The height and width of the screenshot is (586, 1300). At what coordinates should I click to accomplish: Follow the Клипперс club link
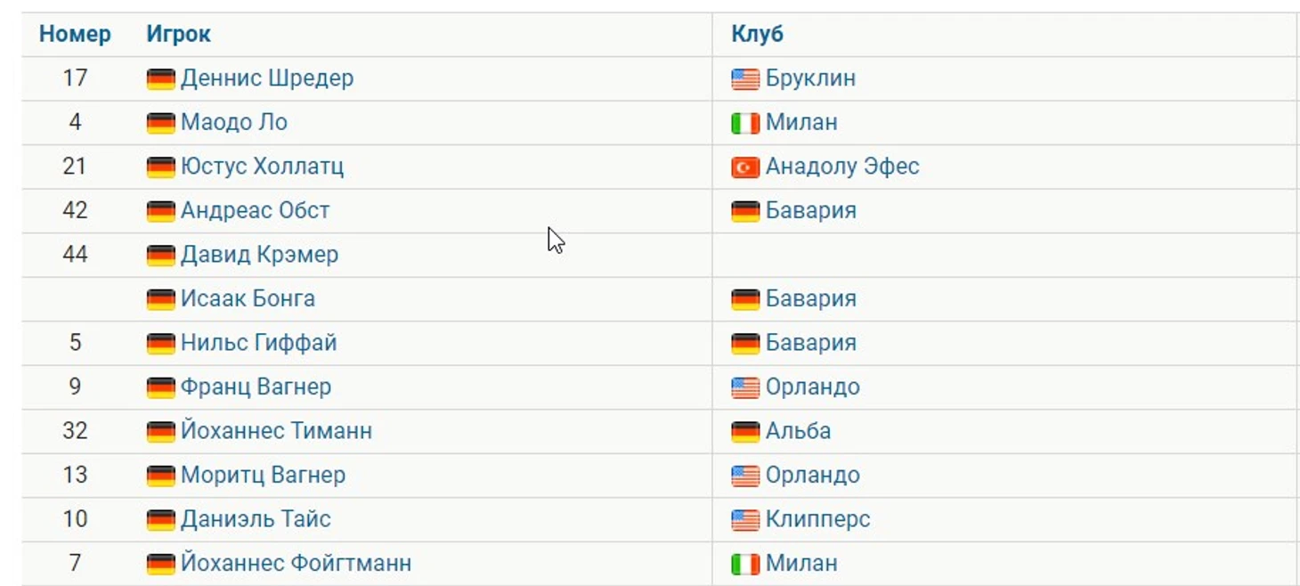click(817, 519)
